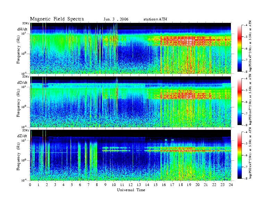Click the "-5" tick on dD/dt color bar
Image resolution: width=275 pixels, height=212 pixels.
click(x=246, y=90)
